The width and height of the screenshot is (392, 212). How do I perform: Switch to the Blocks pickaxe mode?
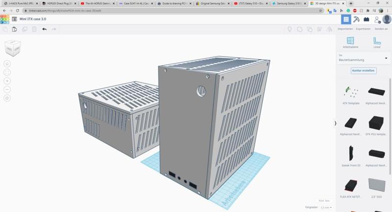(x=356, y=19)
